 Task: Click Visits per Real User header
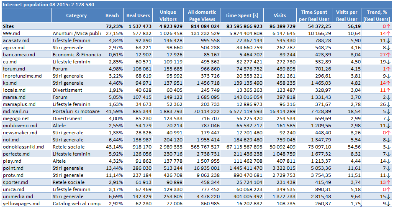click(x=347, y=15)
